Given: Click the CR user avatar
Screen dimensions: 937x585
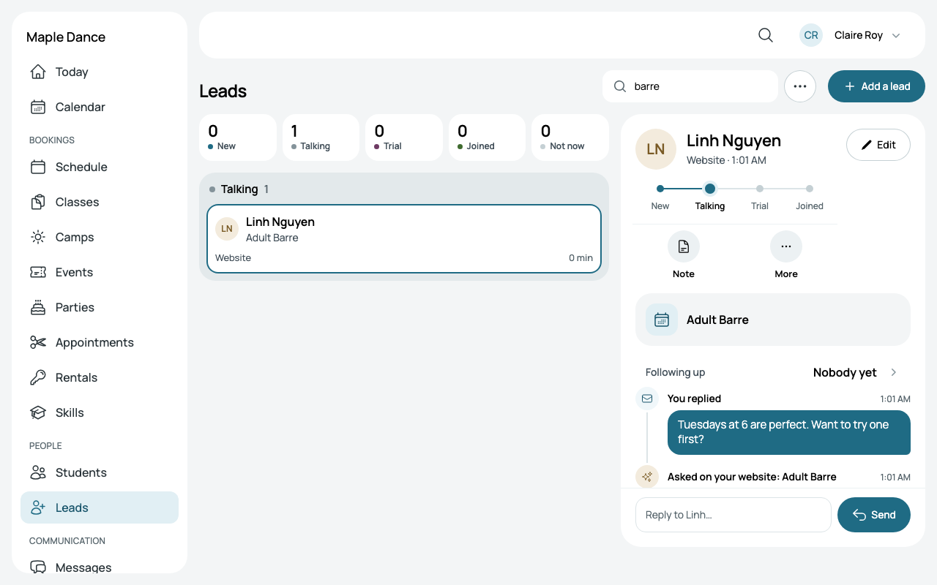Looking at the screenshot, I should 811,35.
